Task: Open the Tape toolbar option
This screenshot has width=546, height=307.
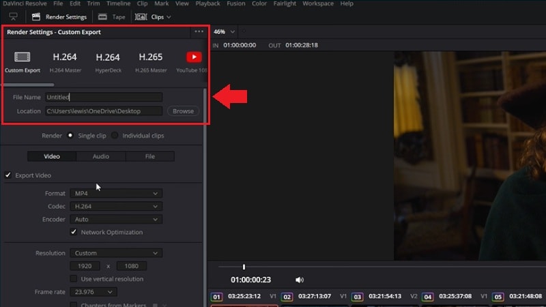Action: 111,16
